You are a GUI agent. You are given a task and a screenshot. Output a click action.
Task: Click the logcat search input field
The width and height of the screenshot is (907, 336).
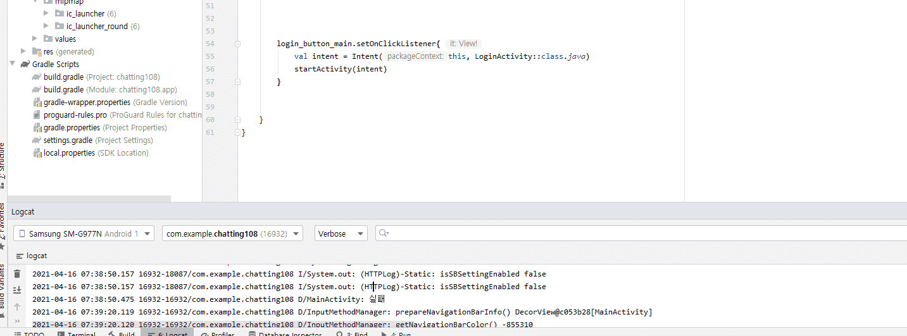coord(641,233)
